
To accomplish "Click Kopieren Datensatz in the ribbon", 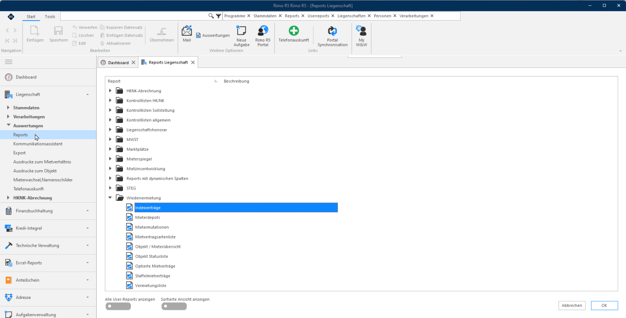I will (122, 28).
